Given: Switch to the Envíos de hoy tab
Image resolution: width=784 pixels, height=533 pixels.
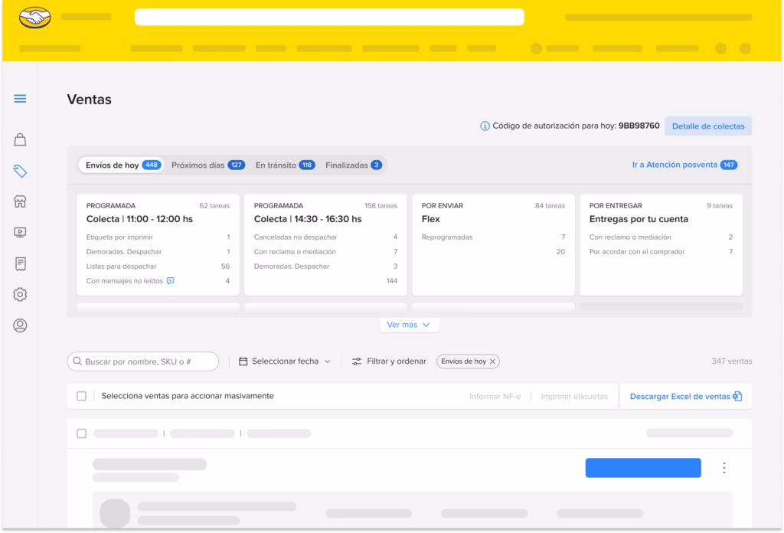Looking at the screenshot, I should [x=120, y=165].
